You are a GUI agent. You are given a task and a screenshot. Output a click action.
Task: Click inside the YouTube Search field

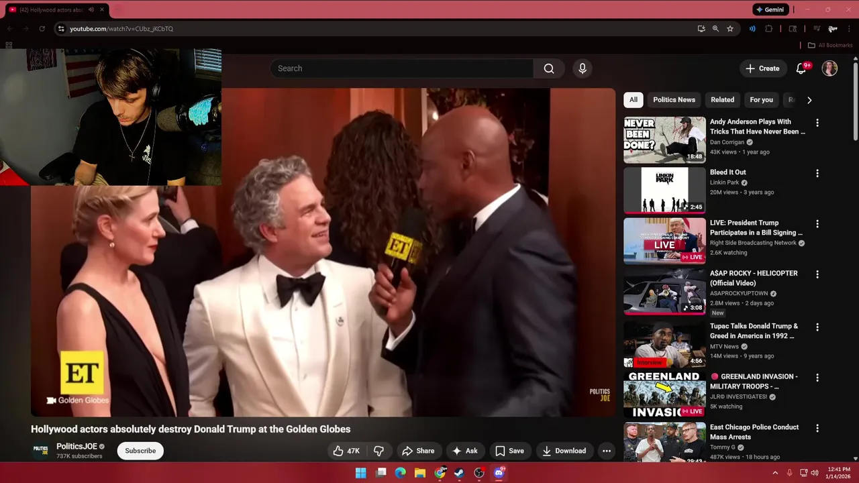(401, 68)
